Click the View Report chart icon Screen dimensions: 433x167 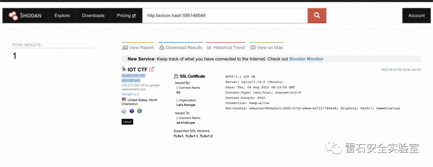125,48
